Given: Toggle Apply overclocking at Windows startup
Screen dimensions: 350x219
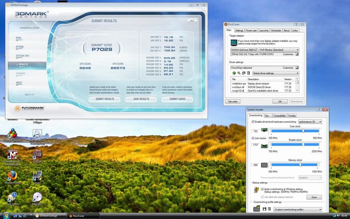Looking at the screenshot, I should [262, 189].
